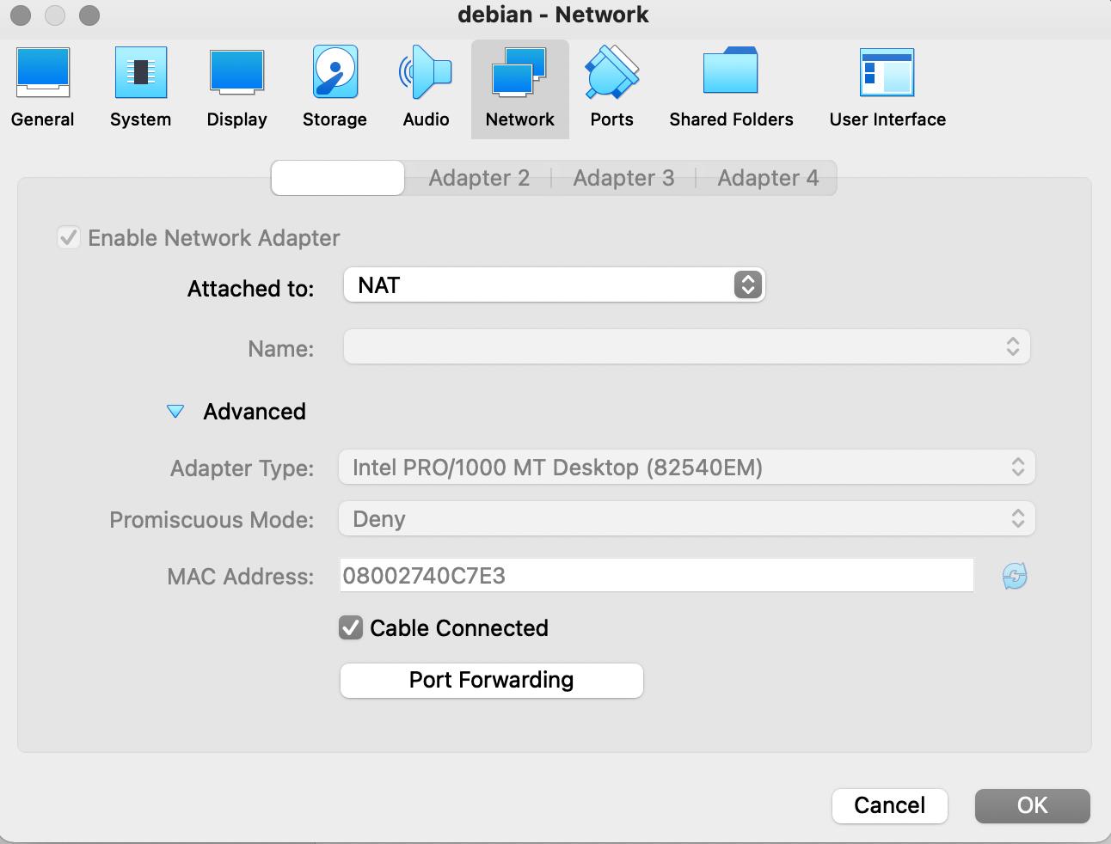Viewport: 1111px width, 844px height.
Task: Collapse the Advanced section triangle
Action: coord(175,412)
